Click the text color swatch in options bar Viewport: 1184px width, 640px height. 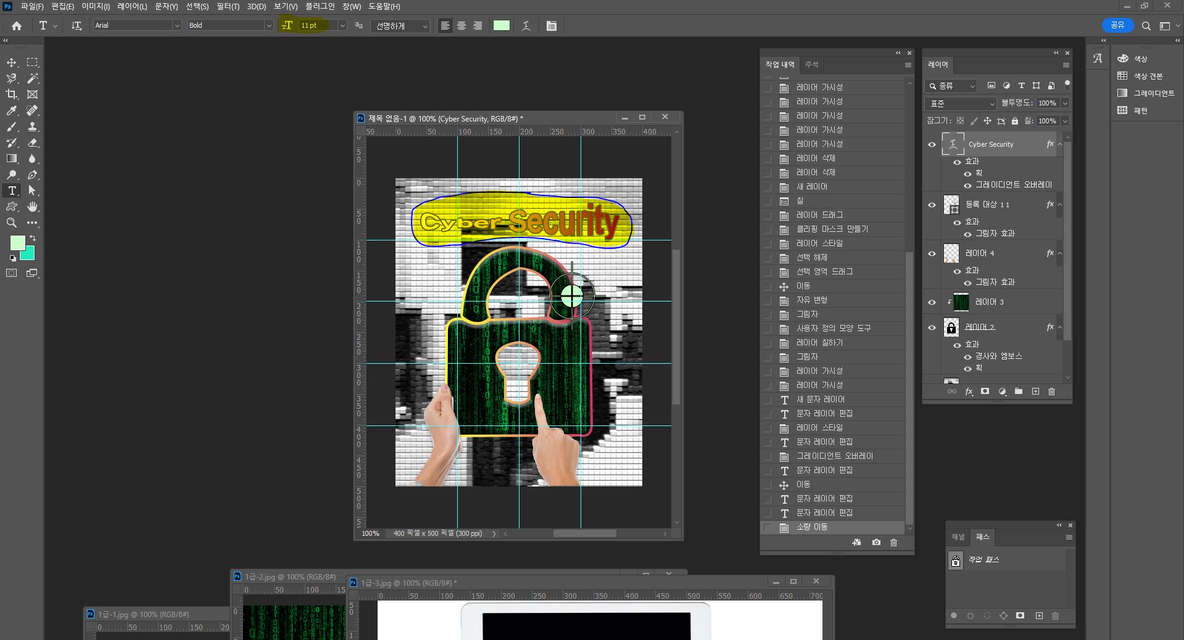[502, 26]
